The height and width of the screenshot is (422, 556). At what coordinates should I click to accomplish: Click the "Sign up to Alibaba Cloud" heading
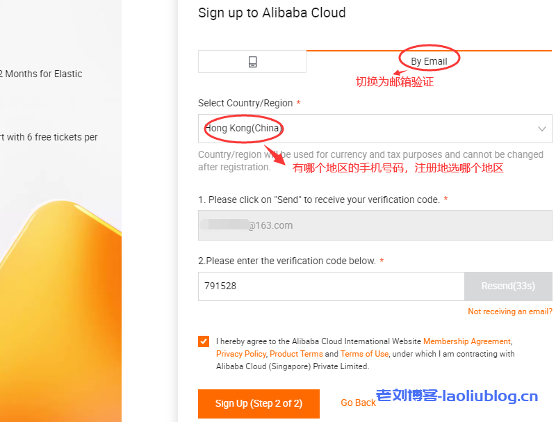tap(272, 13)
